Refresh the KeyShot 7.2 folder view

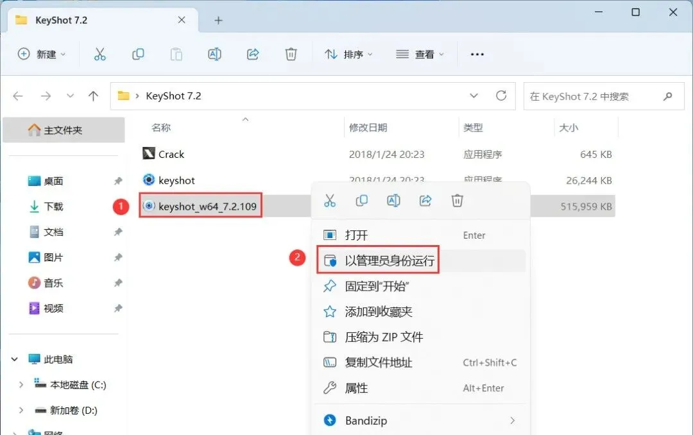click(501, 96)
